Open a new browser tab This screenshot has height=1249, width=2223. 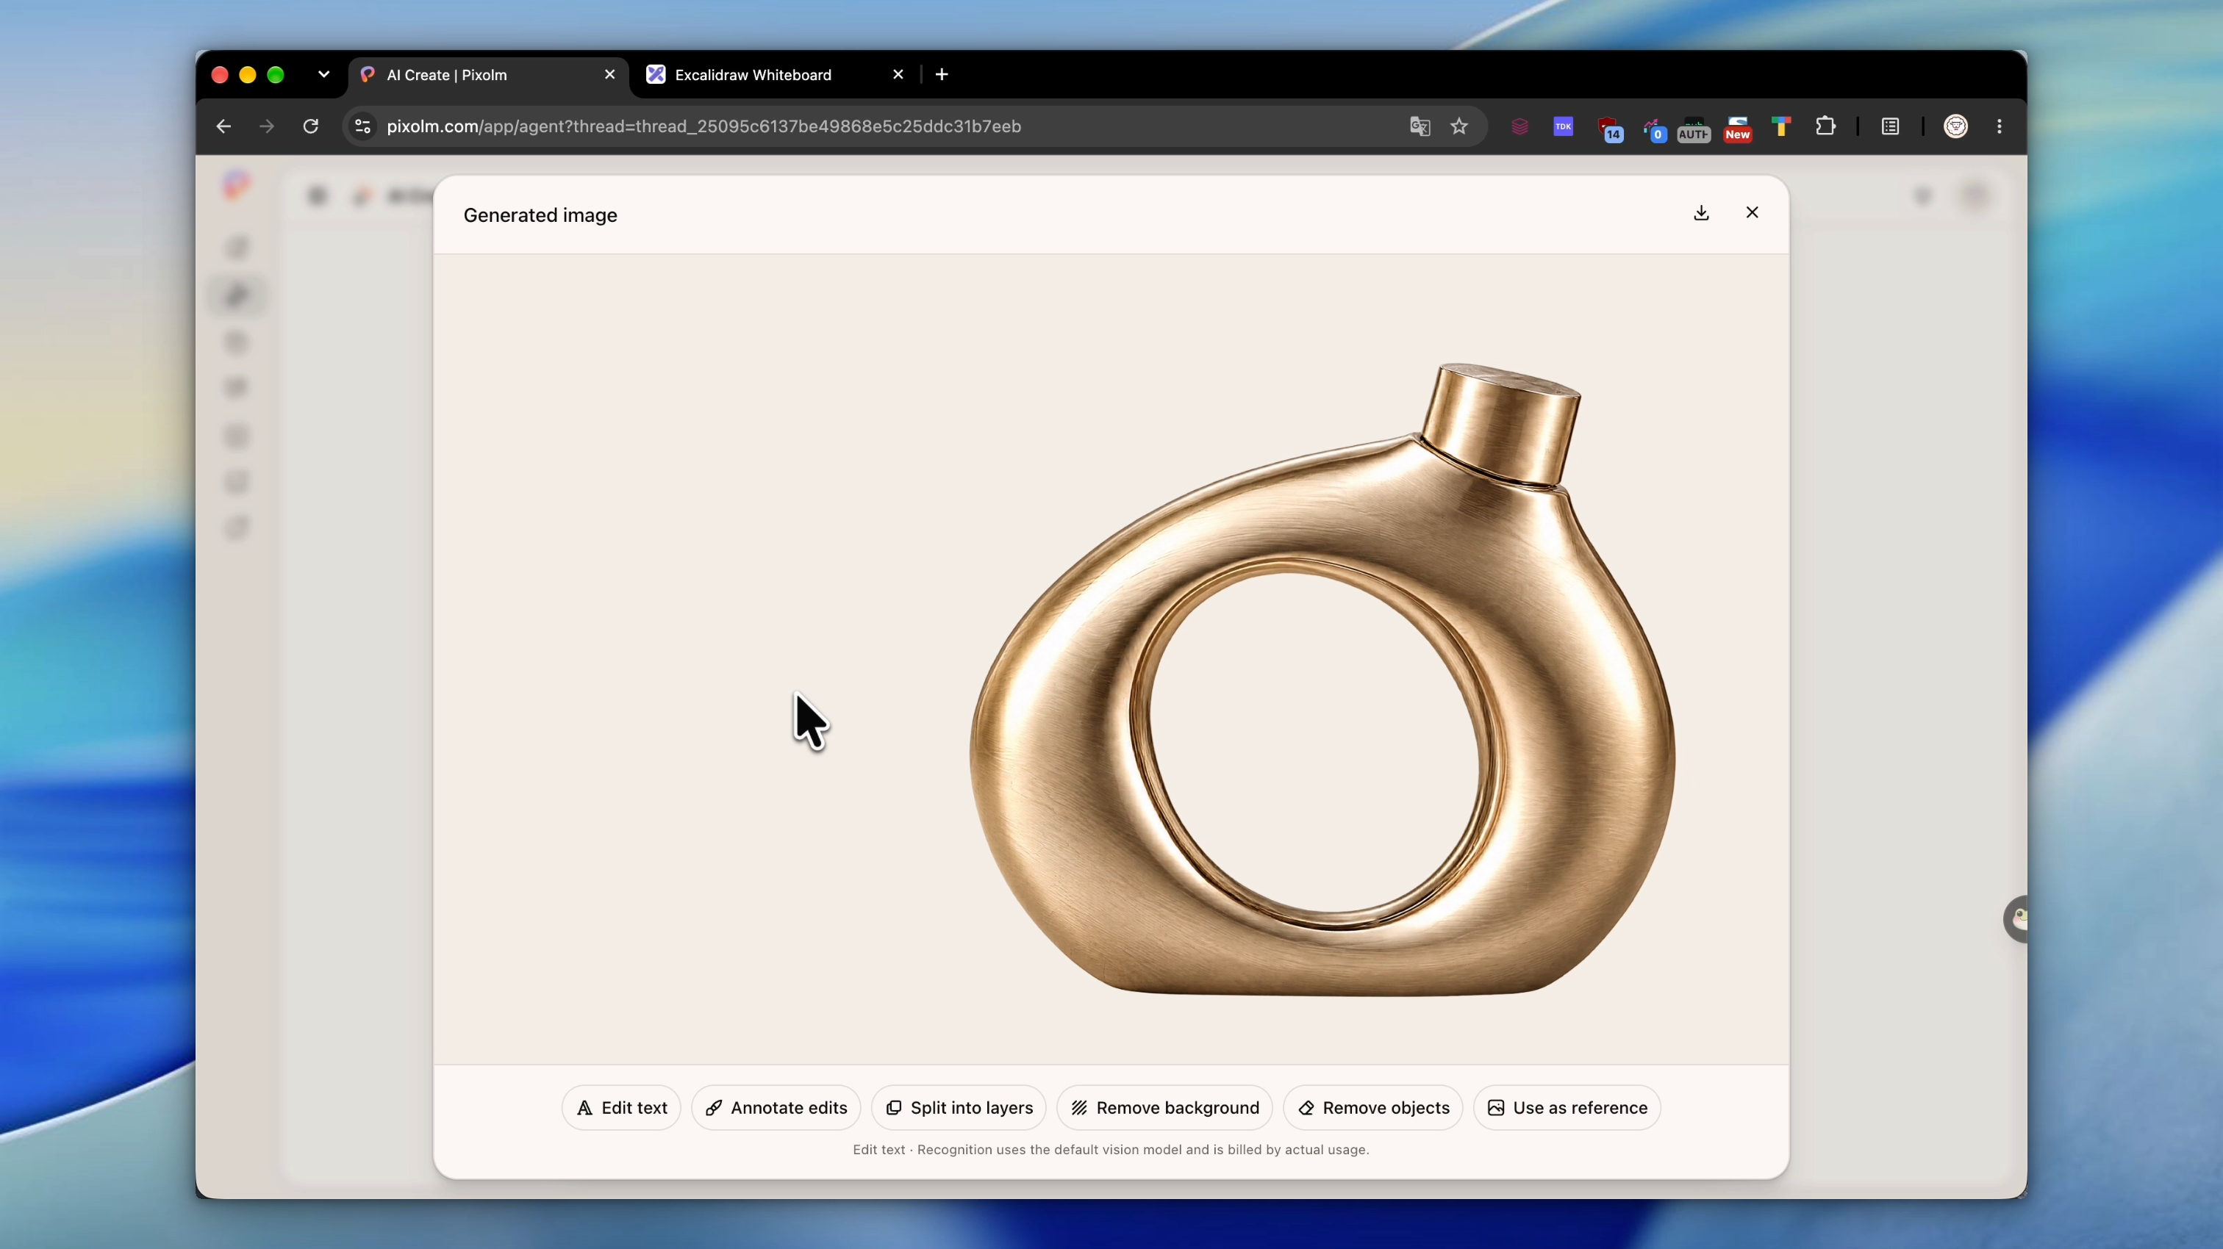point(942,74)
